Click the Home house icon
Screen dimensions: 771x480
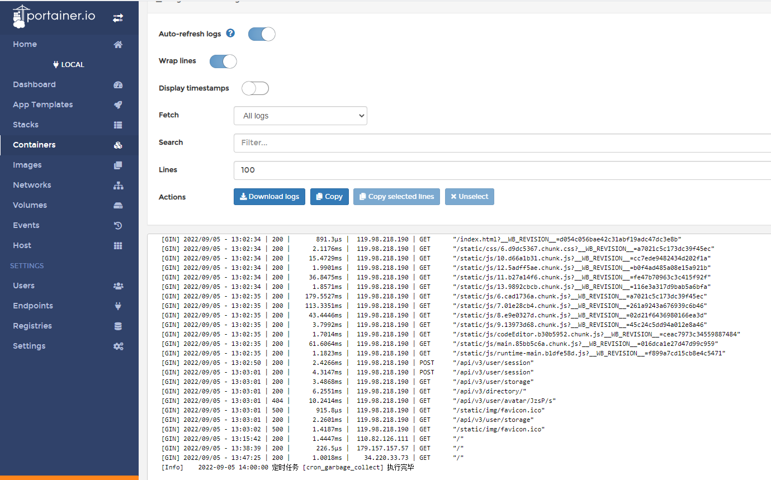click(118, 45)
